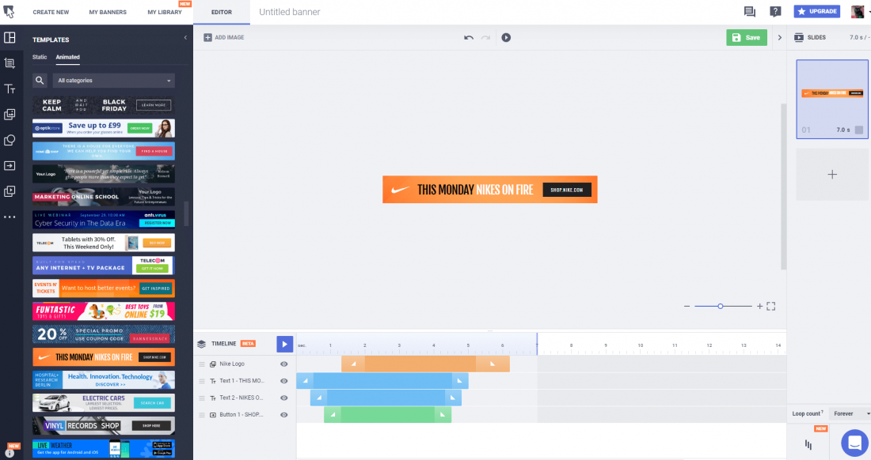This screenshot has height=460, width=871.
Task: Open the Images panel in left sidebar
Action: pos(10,114)
